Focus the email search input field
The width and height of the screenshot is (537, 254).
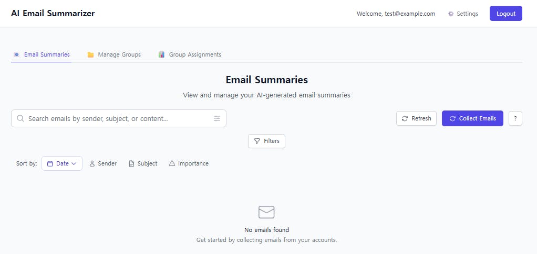[x=119, y=118]
